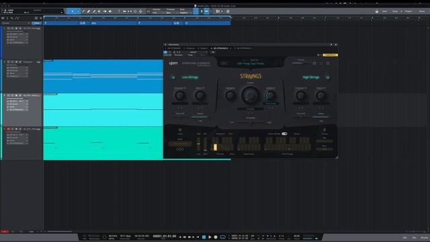Toggle the Loop button in transport

coord(222,237)
